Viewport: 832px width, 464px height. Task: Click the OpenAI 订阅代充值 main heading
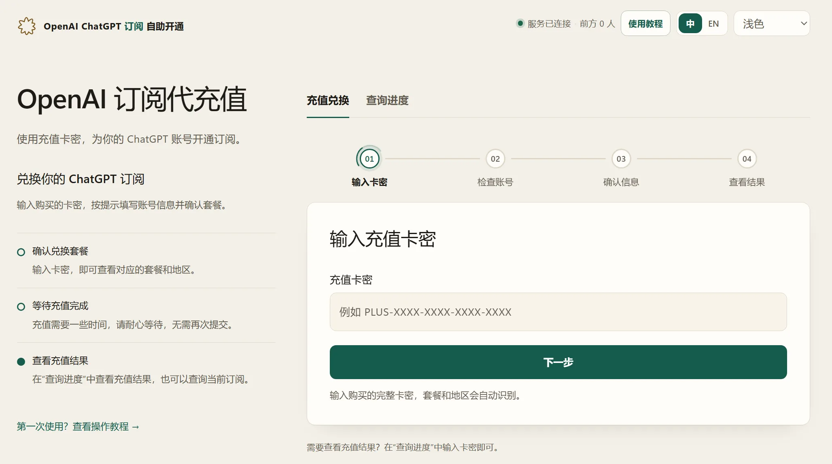point(132,99)
